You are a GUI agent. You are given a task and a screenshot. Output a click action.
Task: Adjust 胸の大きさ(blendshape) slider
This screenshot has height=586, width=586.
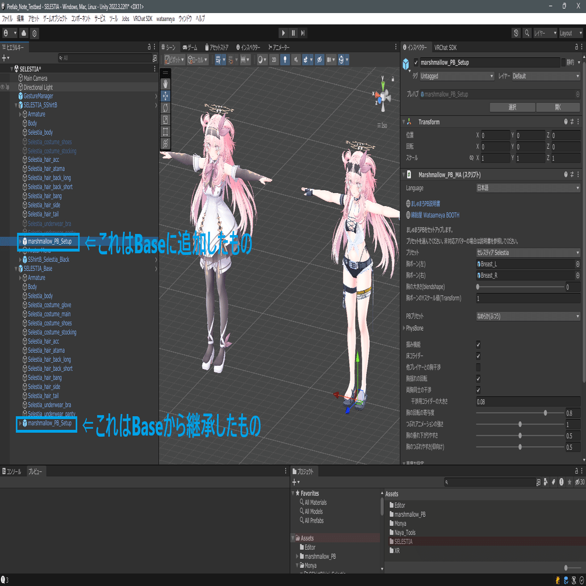click(520, 287)
